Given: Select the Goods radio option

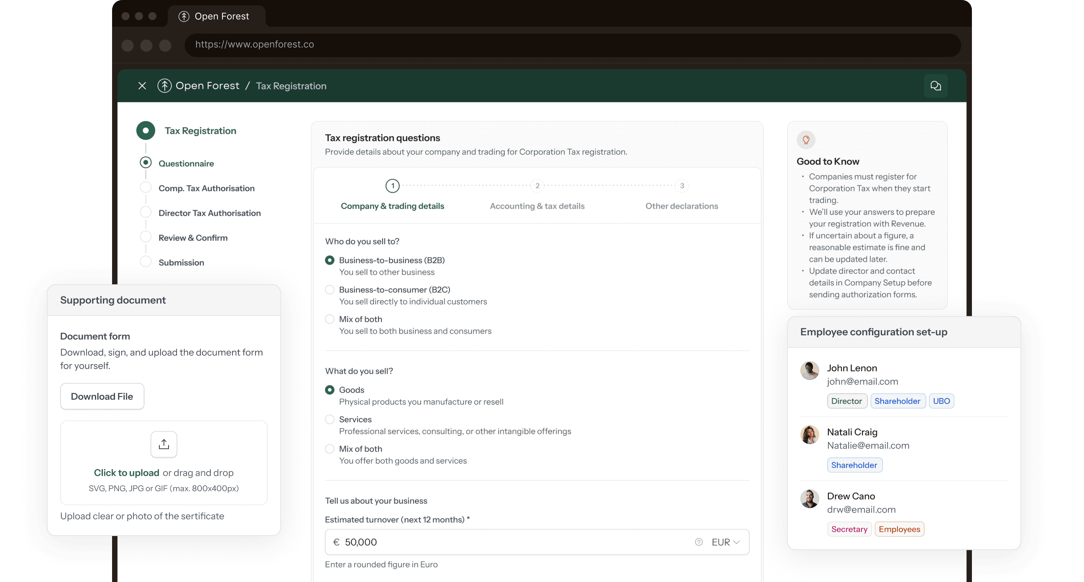Looking at the screenshot, I should 330,390.
